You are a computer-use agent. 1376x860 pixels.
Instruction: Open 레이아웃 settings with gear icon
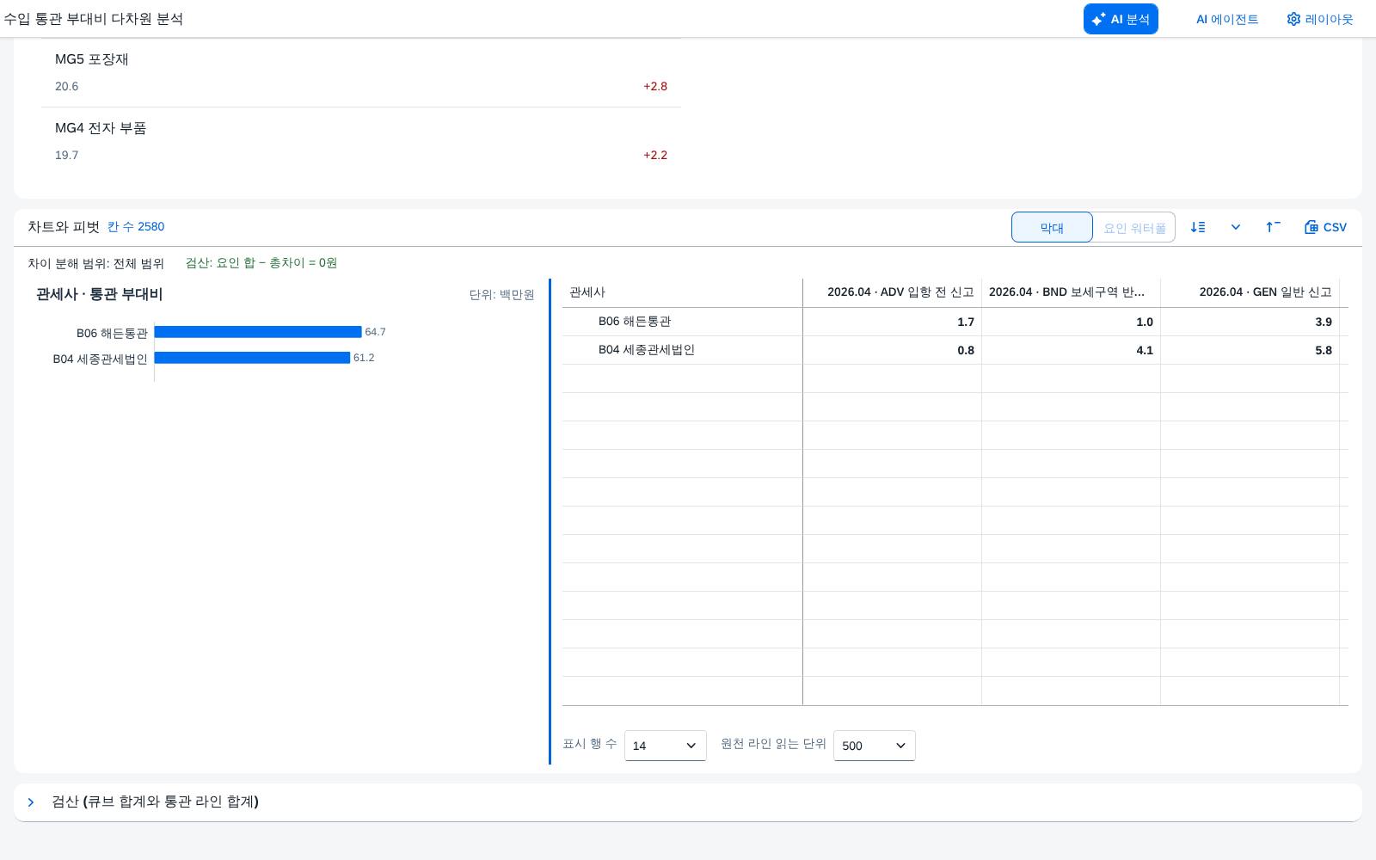[x=1320, y=19]
